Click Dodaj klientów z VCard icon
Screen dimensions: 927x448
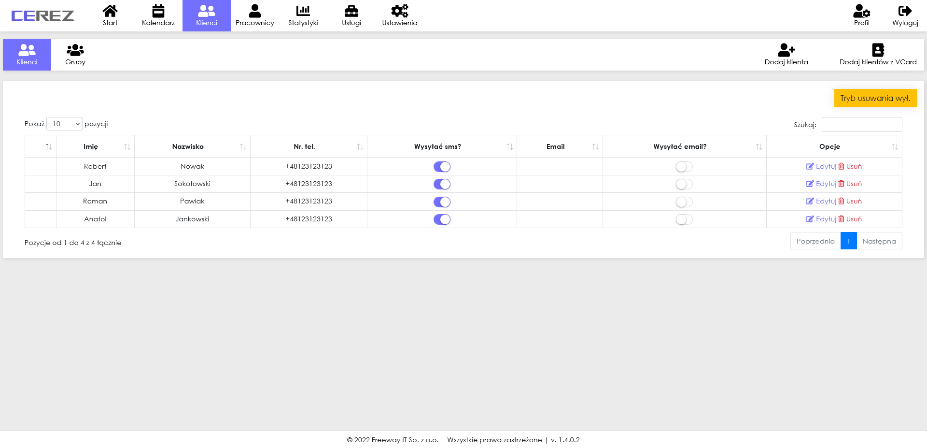[x=878, y=50]
